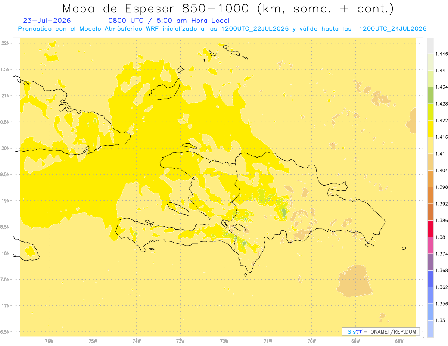Click the '1.446' legend value

pyautogui.click(x=442, y=54)
